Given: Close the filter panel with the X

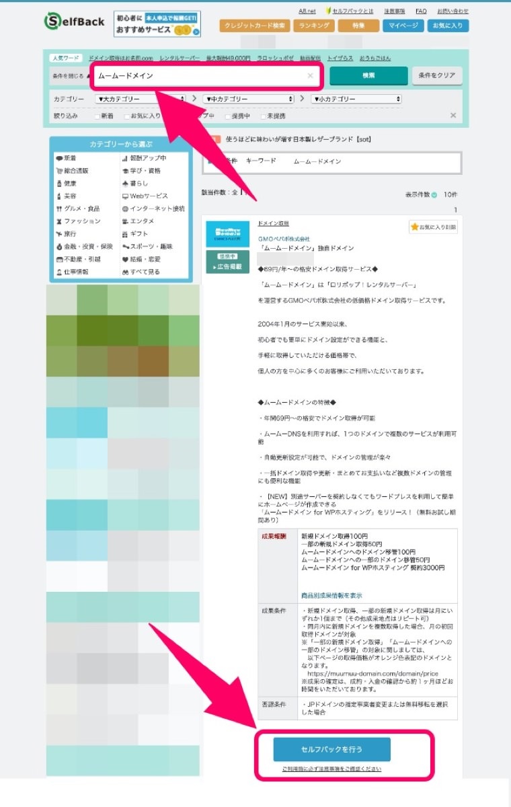Looking at the screenshot, I should (453, 116).
